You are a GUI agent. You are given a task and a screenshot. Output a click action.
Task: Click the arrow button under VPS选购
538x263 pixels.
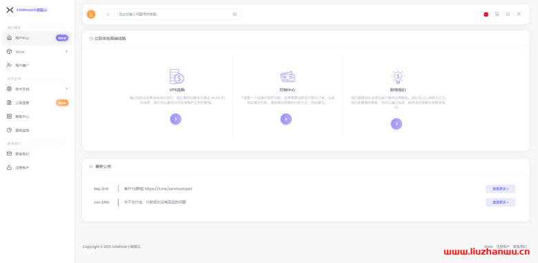pyautogui.click(x=176, y=119)
